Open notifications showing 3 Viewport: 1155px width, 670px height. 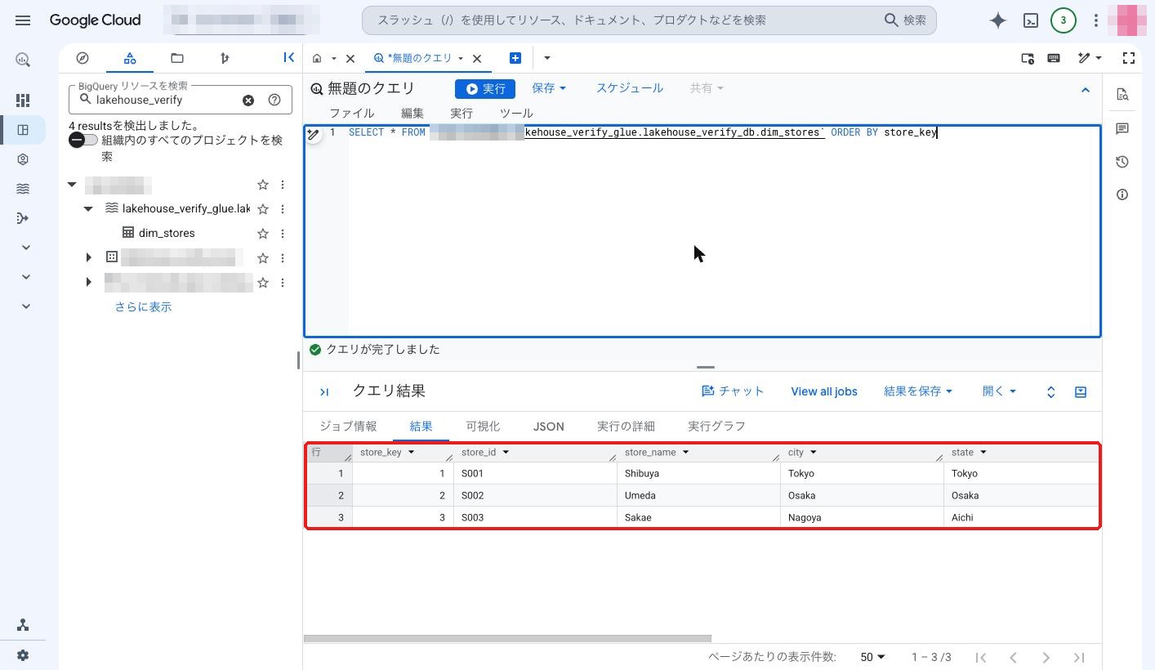pyautogui.click(x=1063, y=20)
